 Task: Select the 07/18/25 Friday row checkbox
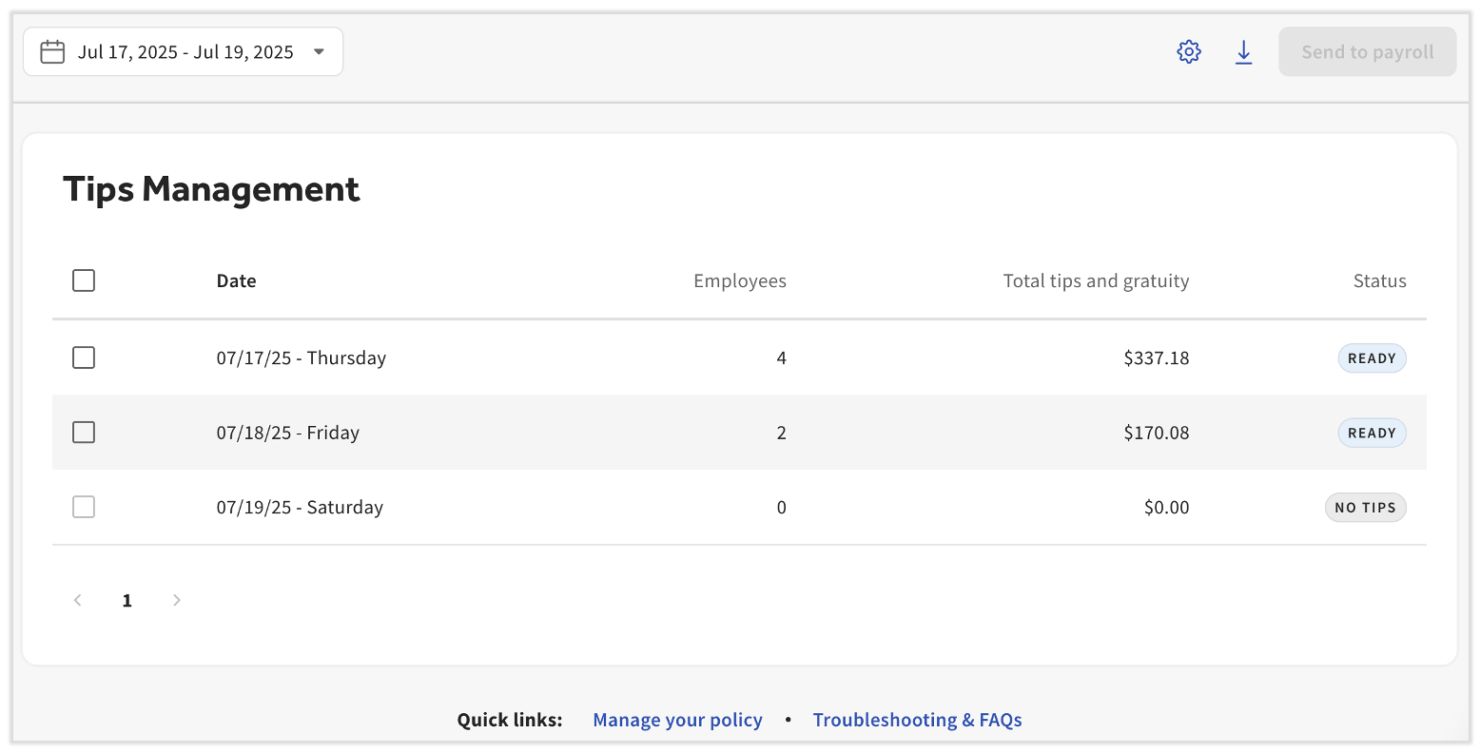point(84,433)
